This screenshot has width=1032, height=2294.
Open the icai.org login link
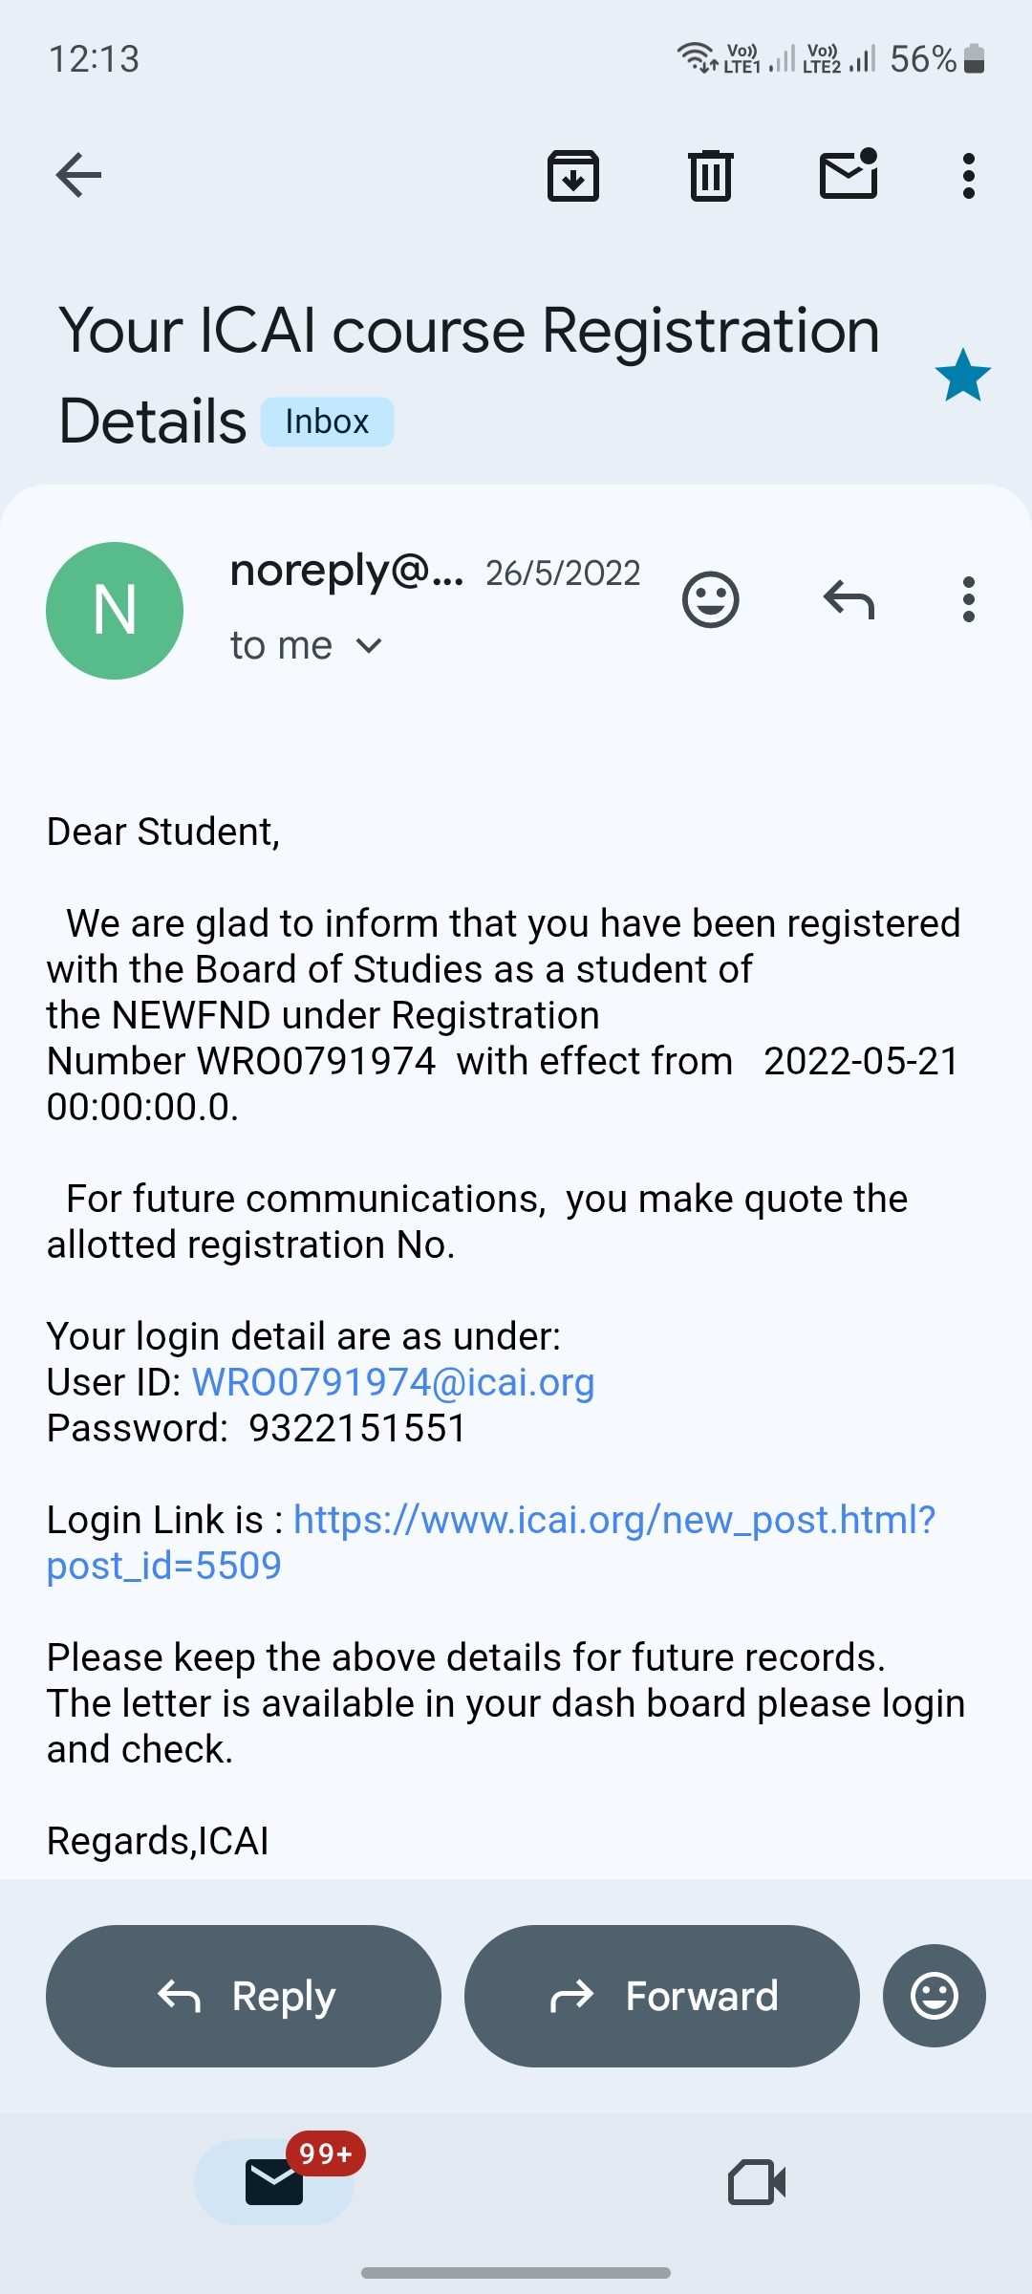click(613, 1520)
